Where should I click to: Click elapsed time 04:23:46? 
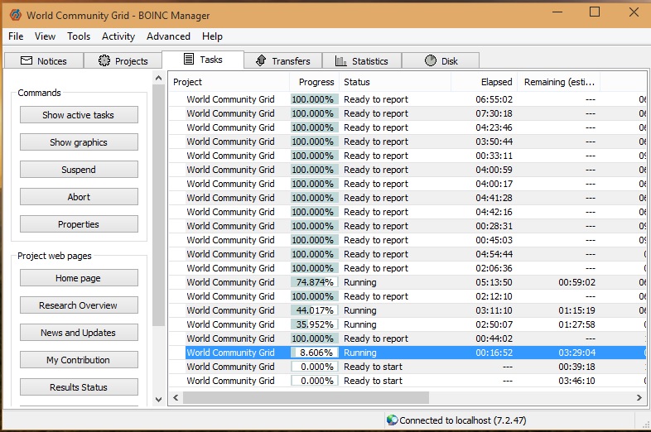[494, 127]
